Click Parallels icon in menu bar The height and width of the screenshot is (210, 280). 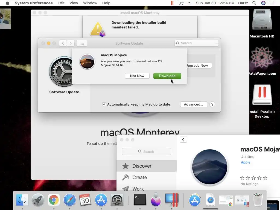[172, 3]
